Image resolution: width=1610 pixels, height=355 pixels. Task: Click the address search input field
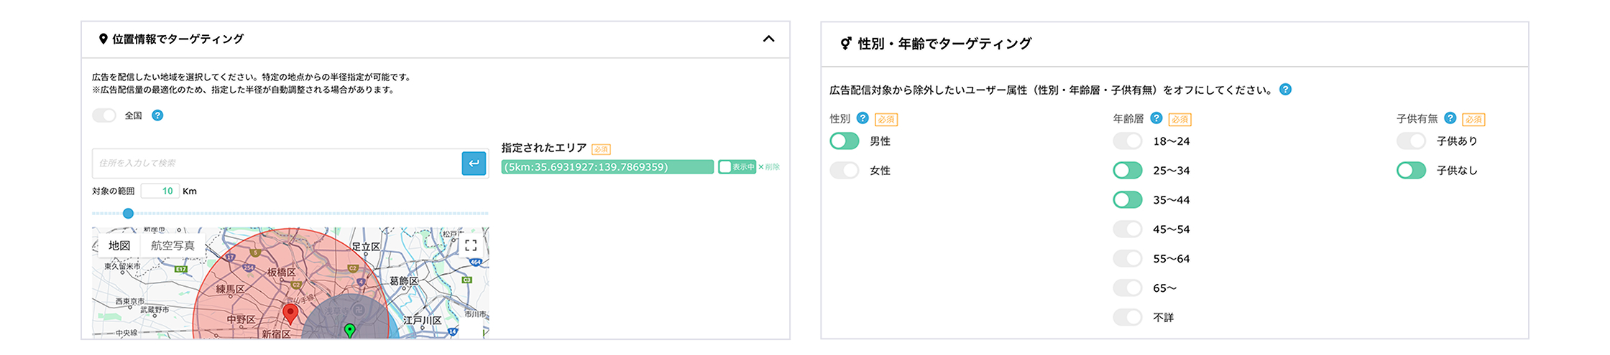pos(277,164)
